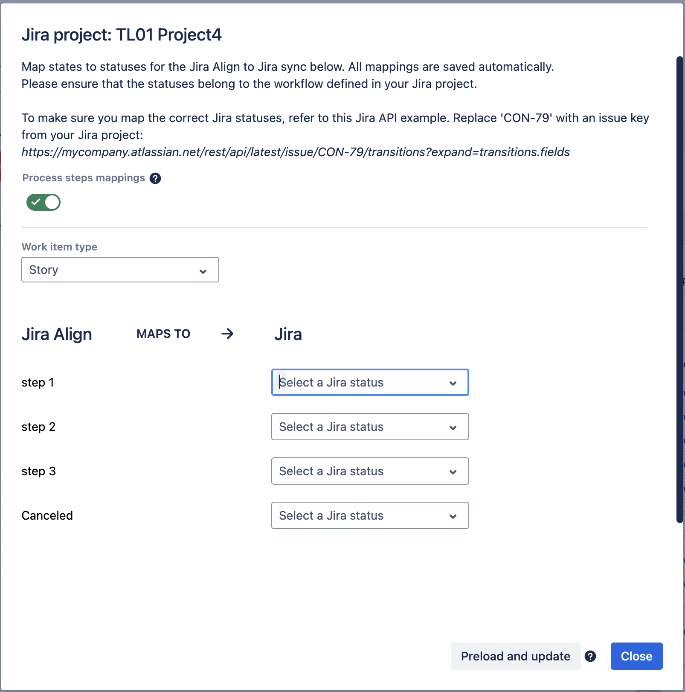
Task: Click the chevron on the step 2 status dropdown
Action: coord(453,427)
